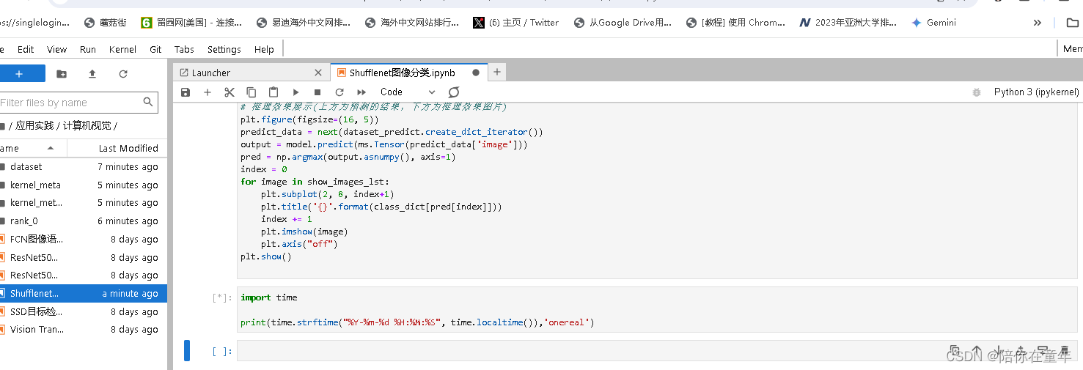Screen dimensions: 1083x370
Task: Click the plt.show() line in the code cell
Action: pos(266,256)
